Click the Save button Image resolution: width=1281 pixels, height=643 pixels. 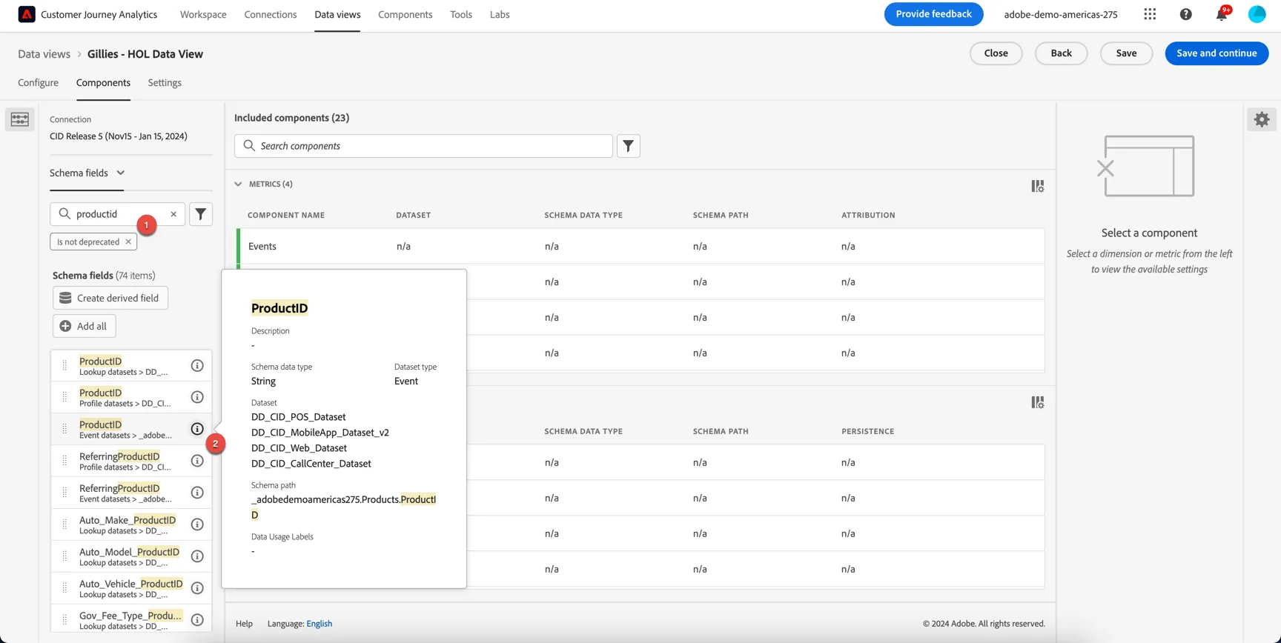(x=1126, y=53)
